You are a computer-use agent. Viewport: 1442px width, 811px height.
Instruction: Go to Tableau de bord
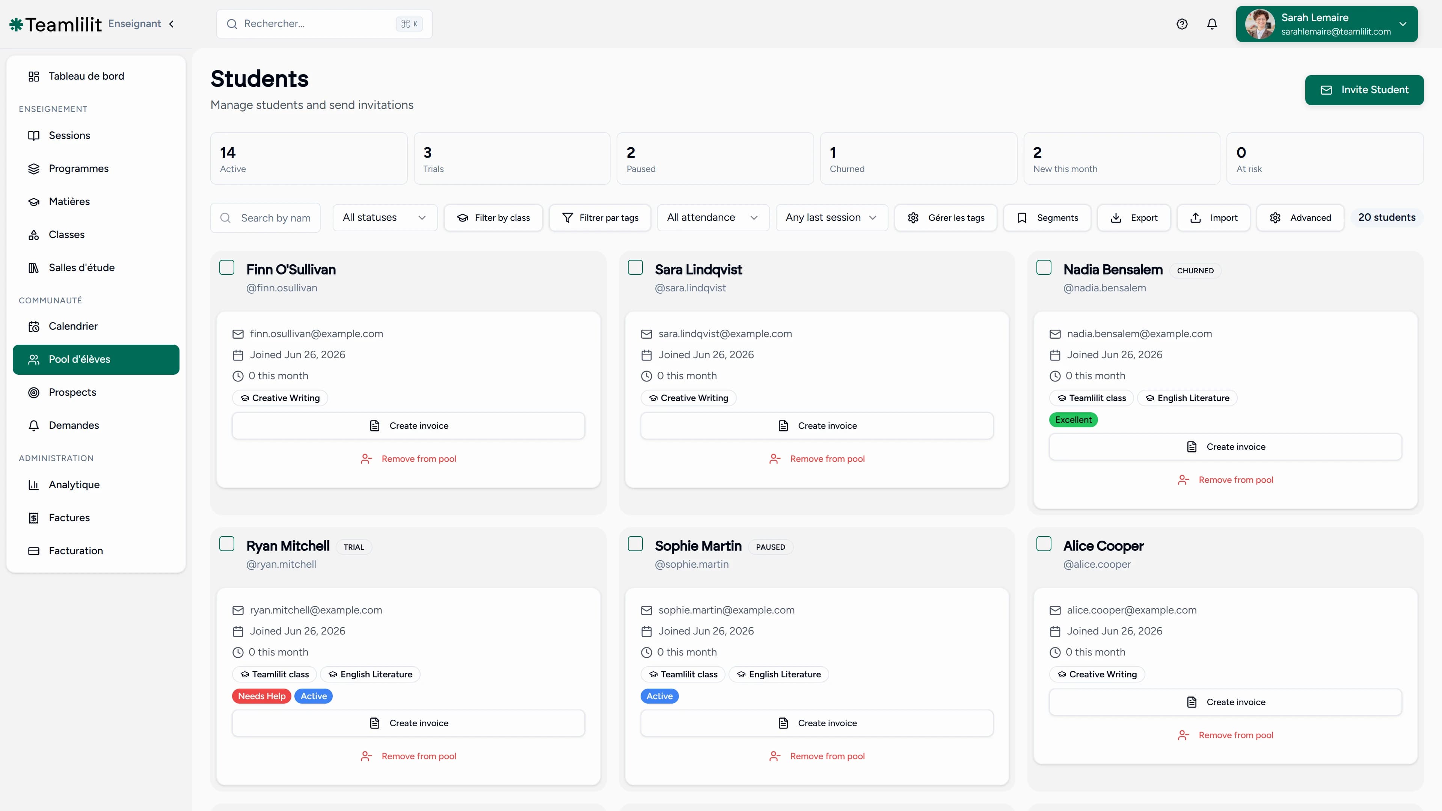pos(96,76)
